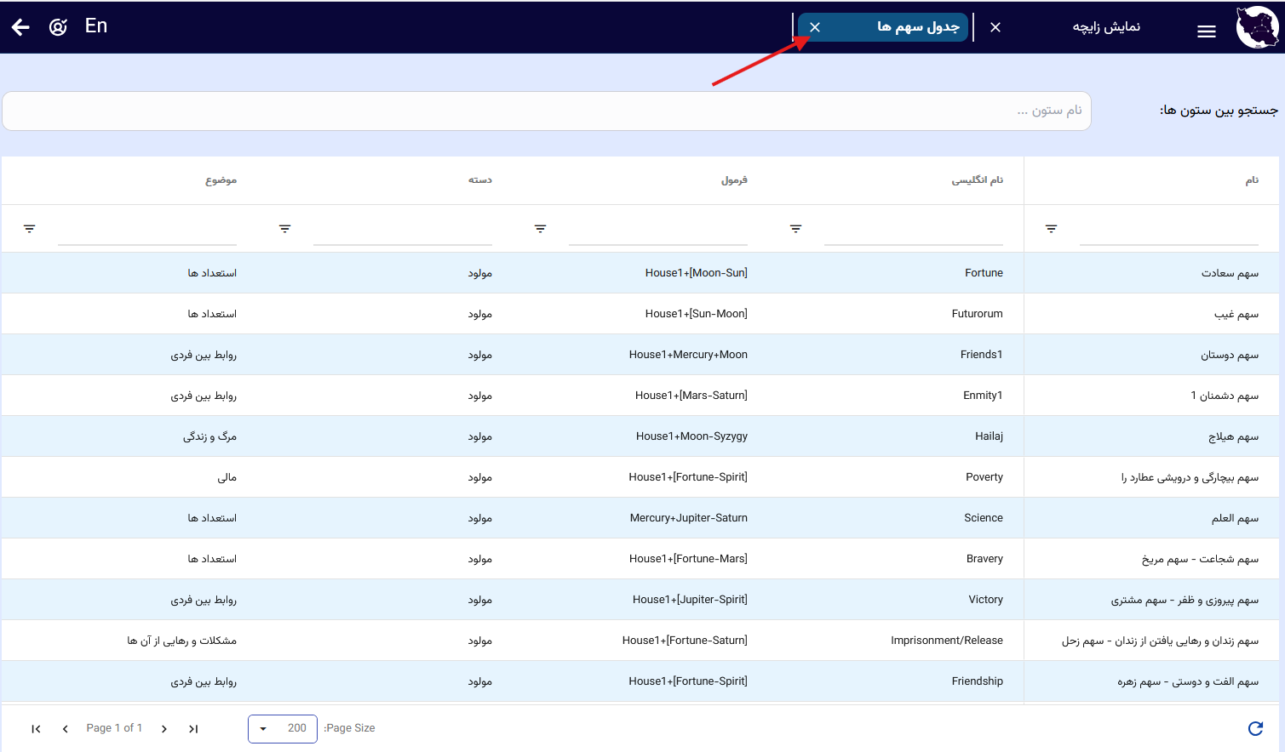Open filter menu for the نام column
This screenshot has height=752, width=1285.
click(1051, 229)
